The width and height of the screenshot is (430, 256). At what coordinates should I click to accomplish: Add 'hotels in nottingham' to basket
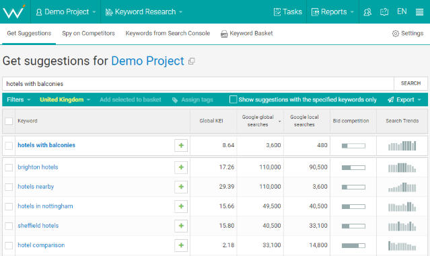(x=181, y=206)
